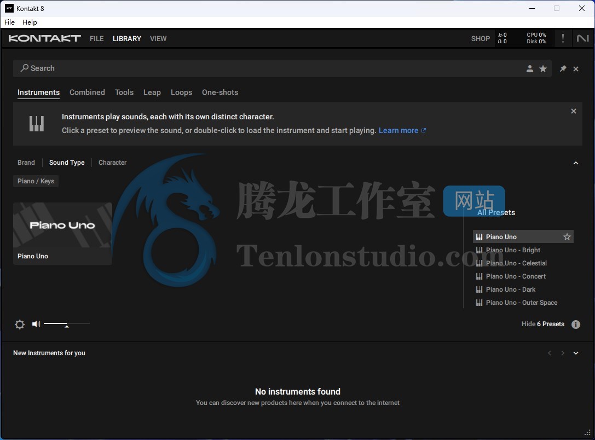Click piano icon beside Piano Uno - Dark
Image resolution: width=595 pixels, height=440 pixels.
point(480,290)
